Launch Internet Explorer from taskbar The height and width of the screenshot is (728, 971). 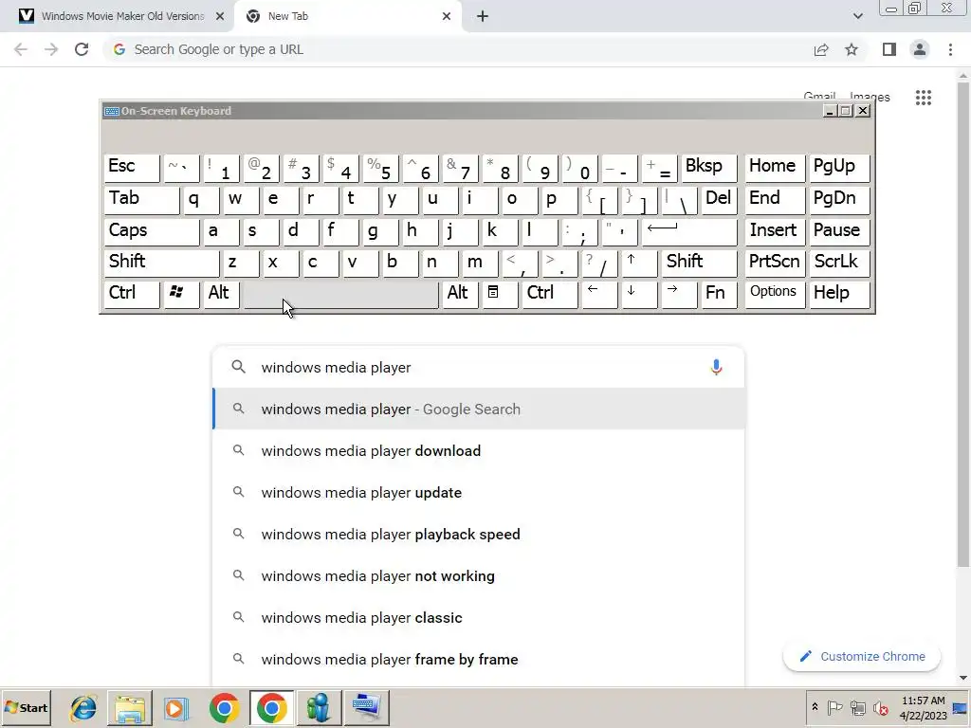[x=83, y=708]
